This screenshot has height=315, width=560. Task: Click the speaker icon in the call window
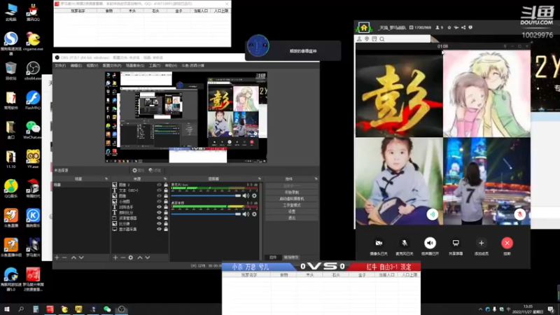click(x=430, y=243)
